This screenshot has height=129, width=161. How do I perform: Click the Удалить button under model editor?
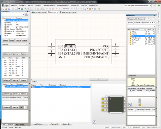[x=54, y=124]
